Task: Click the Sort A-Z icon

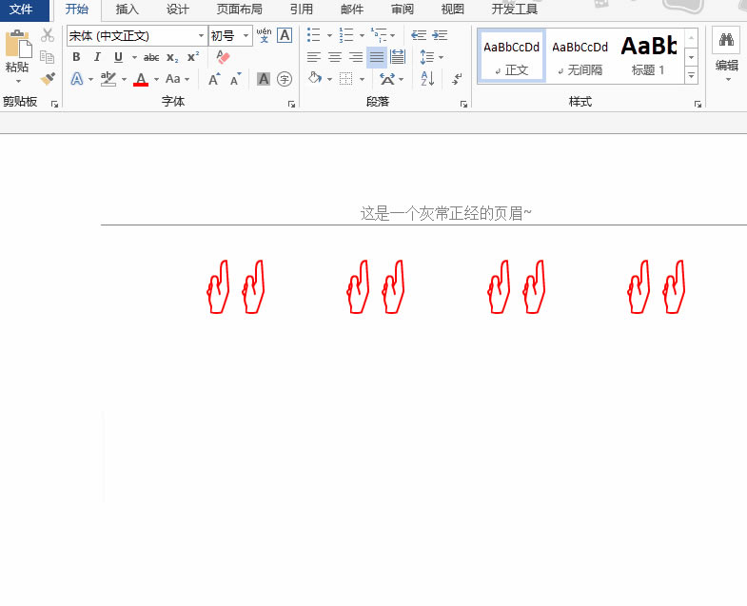Action: click(x=427, y=79)
